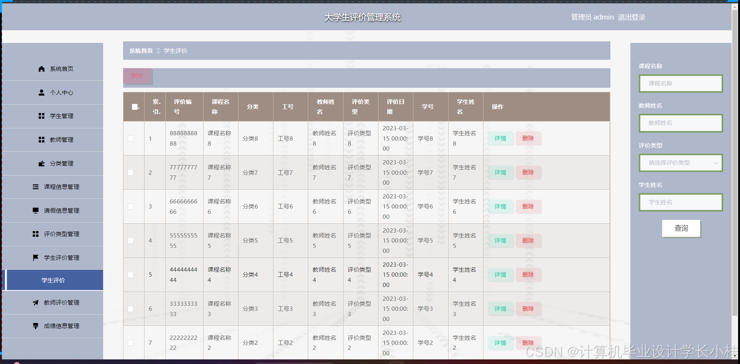Open the 请选择评价类型 dropdown
This screenshot has width=740, height=364.
tap(681, 163)
